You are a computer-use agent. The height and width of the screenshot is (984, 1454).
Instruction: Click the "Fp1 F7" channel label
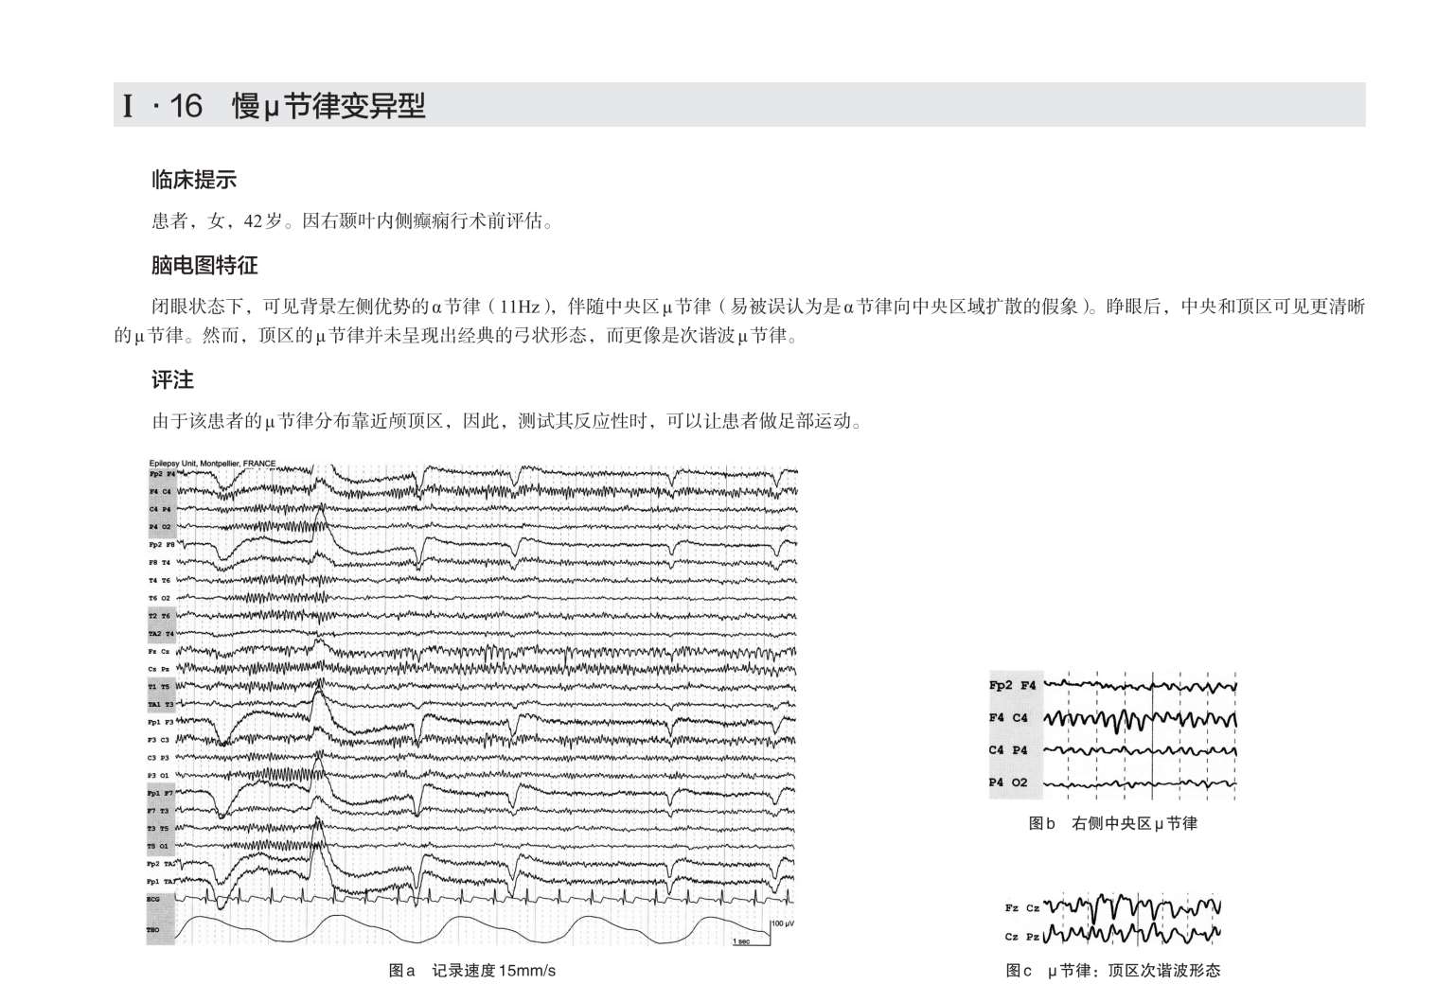pyautogui.click(x=161, y=793)
